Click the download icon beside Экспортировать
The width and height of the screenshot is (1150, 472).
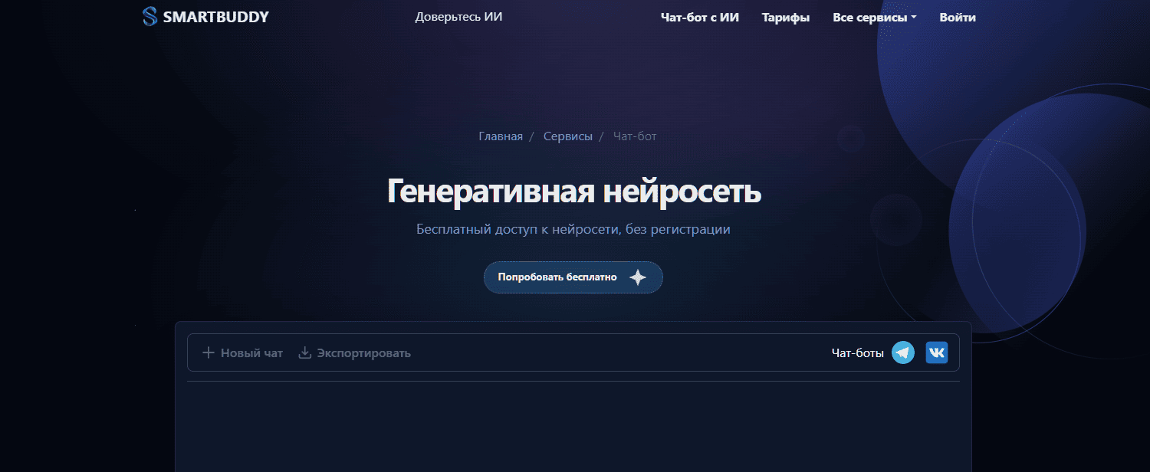click(304, 353)
